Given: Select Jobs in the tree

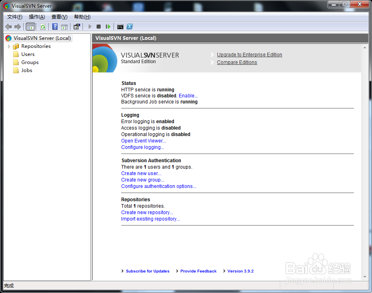Looking at the screenshot, I should click(27, 70).
